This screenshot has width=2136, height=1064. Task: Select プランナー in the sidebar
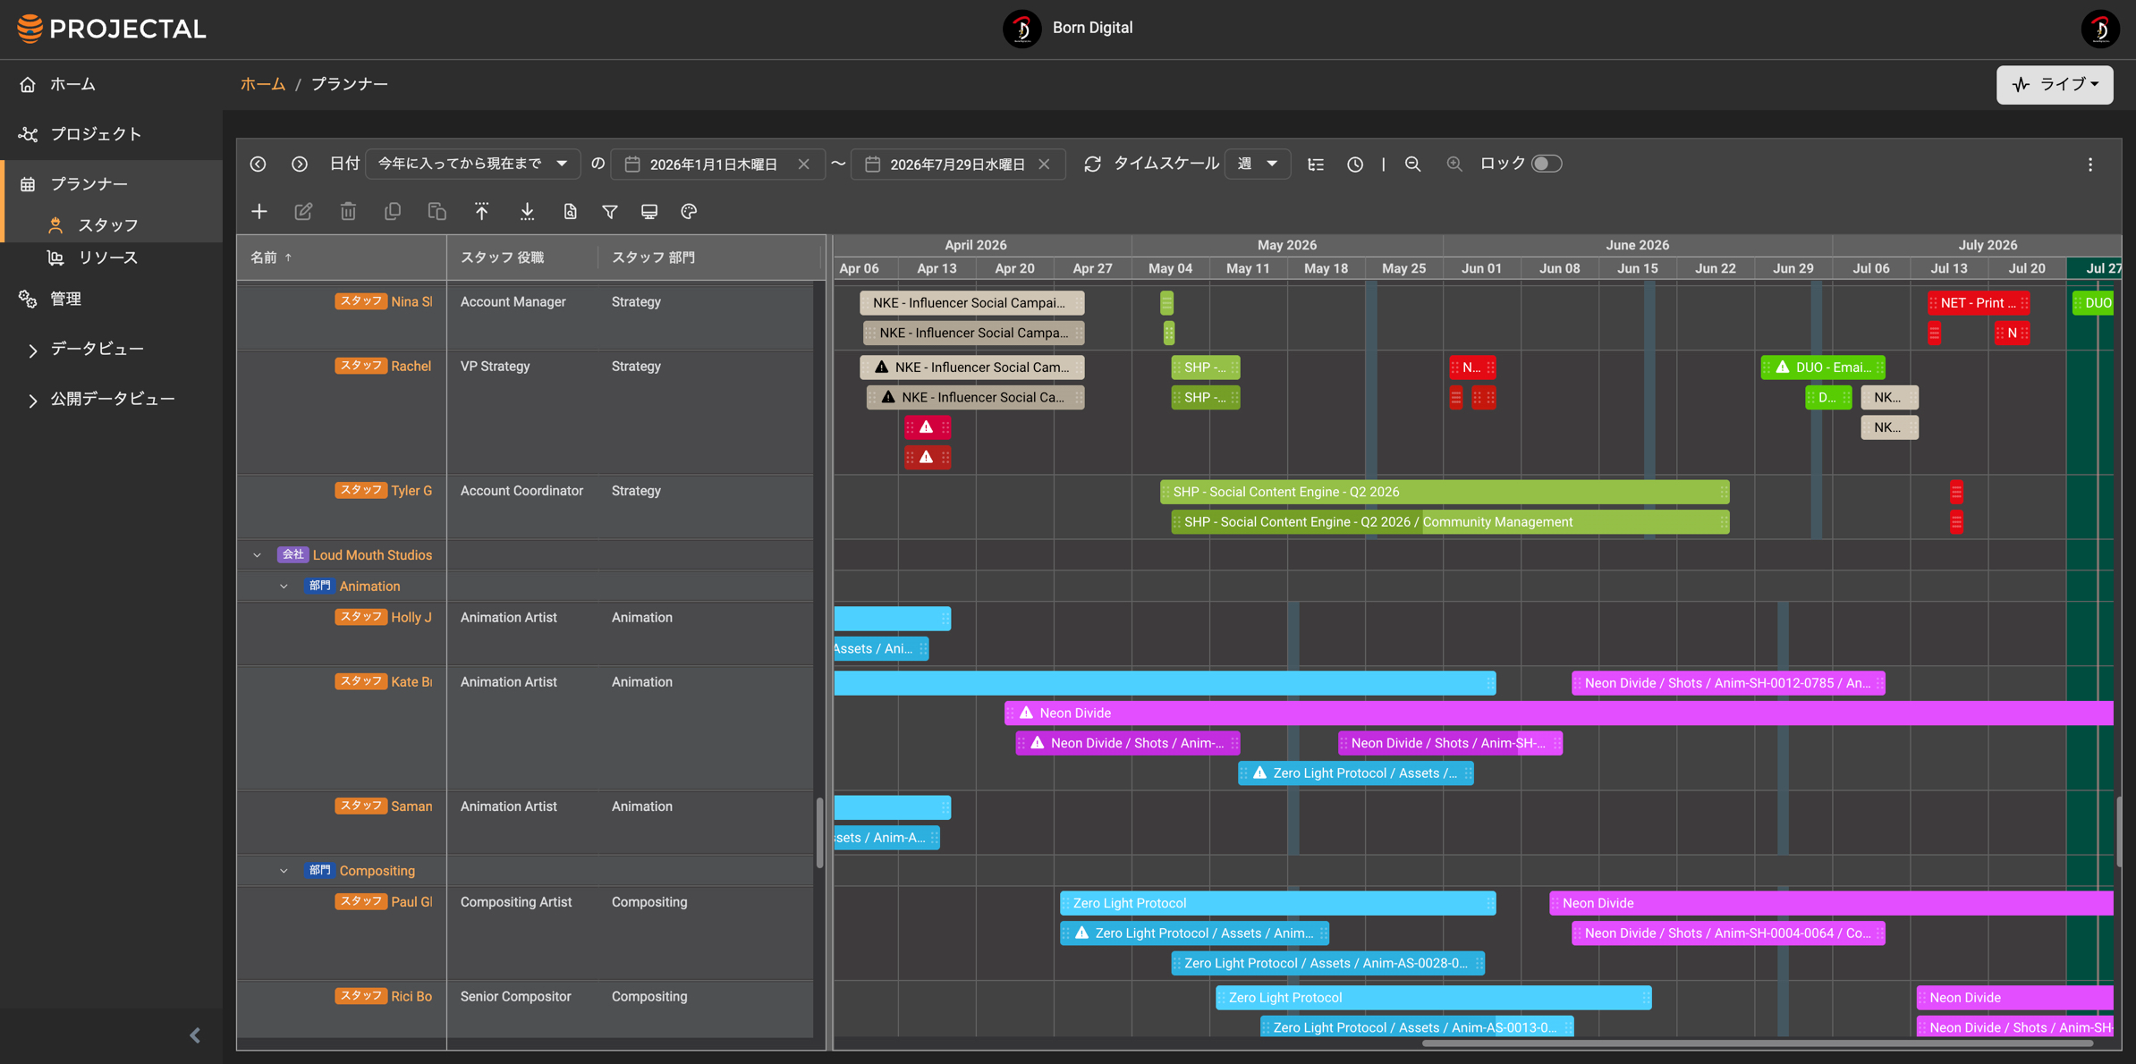click(89, 184)
